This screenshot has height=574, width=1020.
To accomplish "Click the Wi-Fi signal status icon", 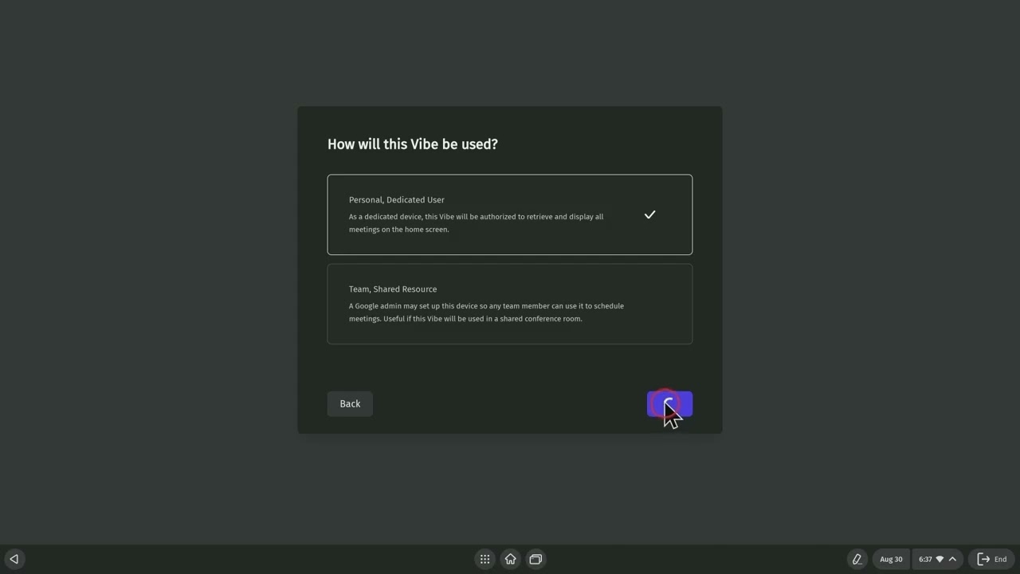I will [x=940, y=559].
